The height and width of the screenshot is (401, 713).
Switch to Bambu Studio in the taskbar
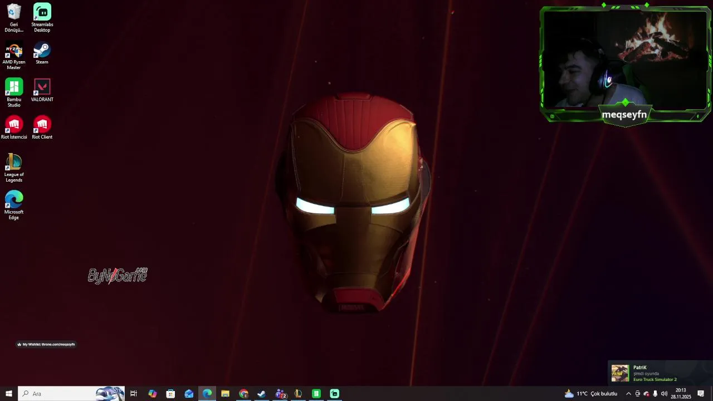click(x=316, y=394)
